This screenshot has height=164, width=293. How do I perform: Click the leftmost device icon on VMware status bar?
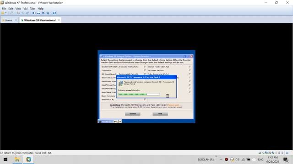[x=260, y=153]
